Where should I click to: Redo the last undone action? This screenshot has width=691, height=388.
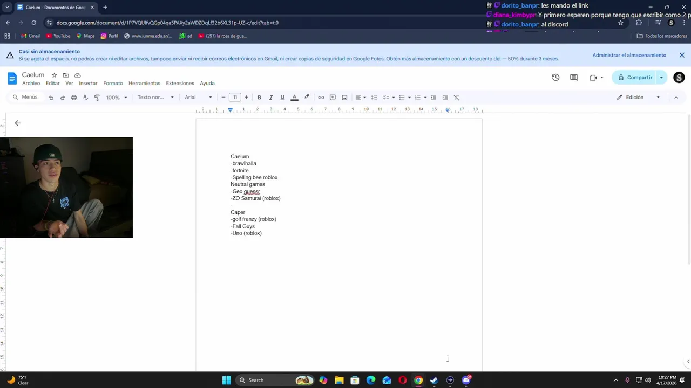click(63, 98)
